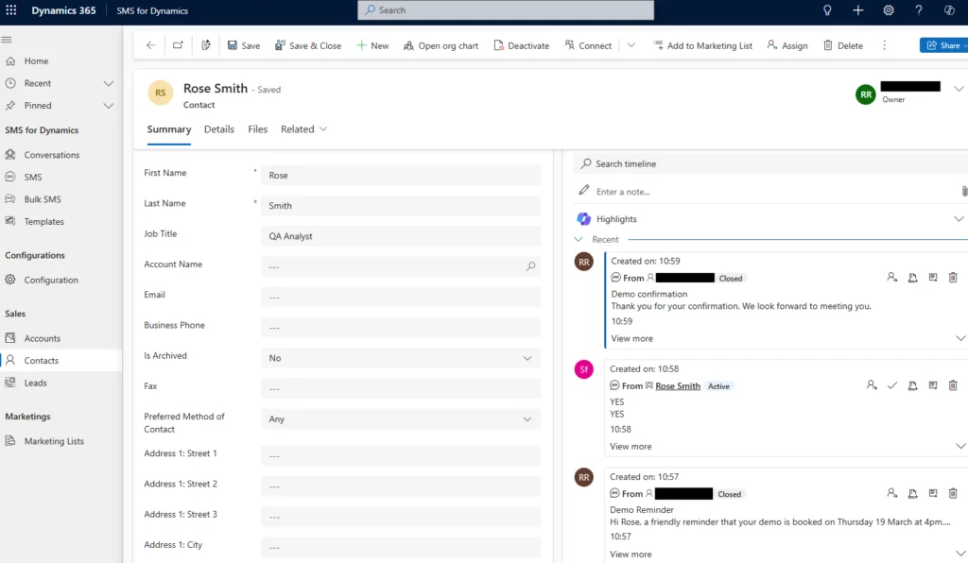The height and width of the screenshot is (563, 968).
Task: Click the Email field
Action: click(x=401, y=298)
